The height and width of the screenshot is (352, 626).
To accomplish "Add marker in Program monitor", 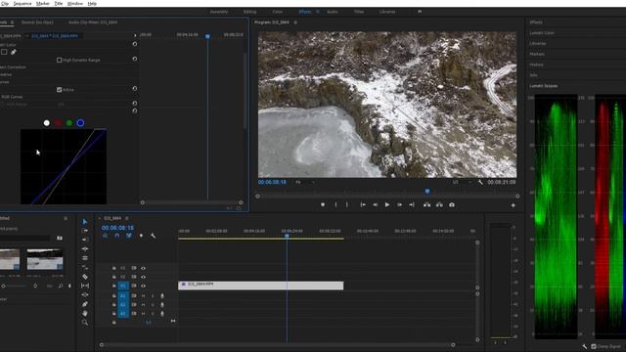I will pyautogui.click(x=323, y=204).
